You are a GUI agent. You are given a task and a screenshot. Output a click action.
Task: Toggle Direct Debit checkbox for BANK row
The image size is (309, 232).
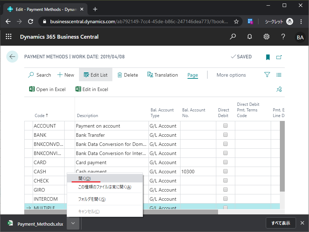tap(225, 135)
